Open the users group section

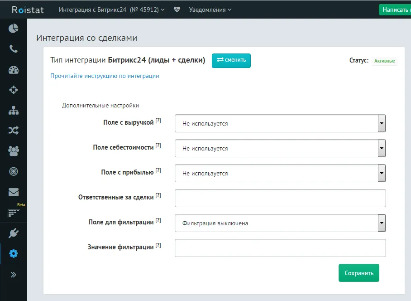(x=13, y=150)
